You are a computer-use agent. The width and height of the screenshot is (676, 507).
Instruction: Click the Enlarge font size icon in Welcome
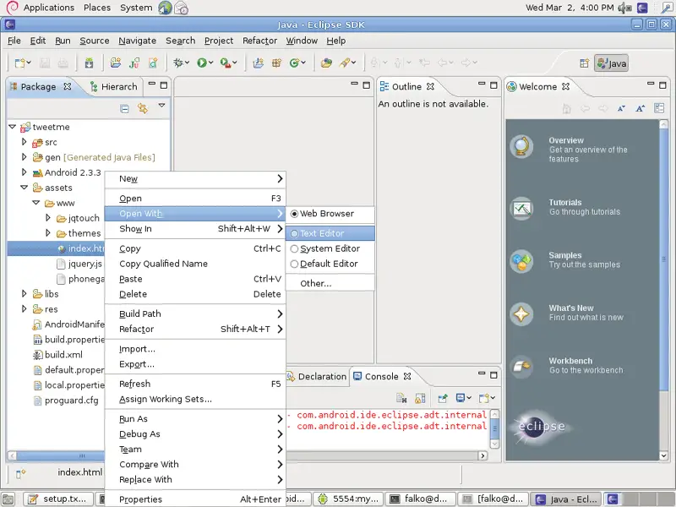pyautogui.click(x=641, y=109)
